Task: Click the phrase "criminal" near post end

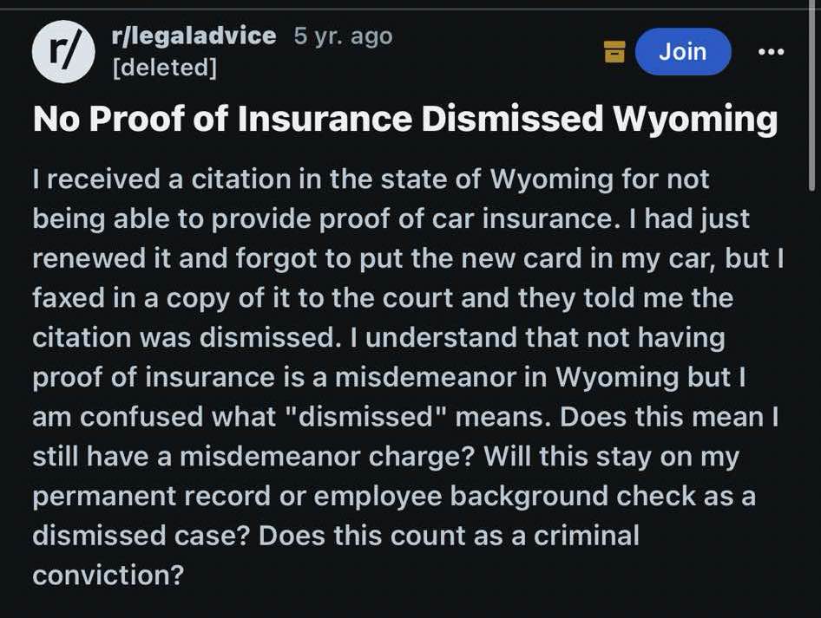Action: [587, 536]
